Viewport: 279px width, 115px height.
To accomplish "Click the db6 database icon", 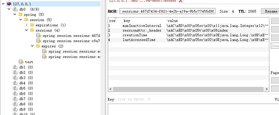I will 15,93.
